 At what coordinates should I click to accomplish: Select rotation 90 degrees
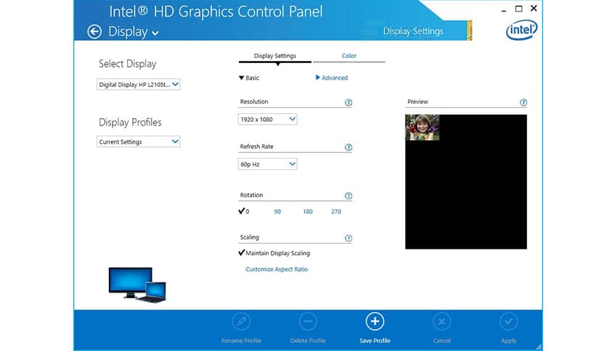tap(277, 212)
